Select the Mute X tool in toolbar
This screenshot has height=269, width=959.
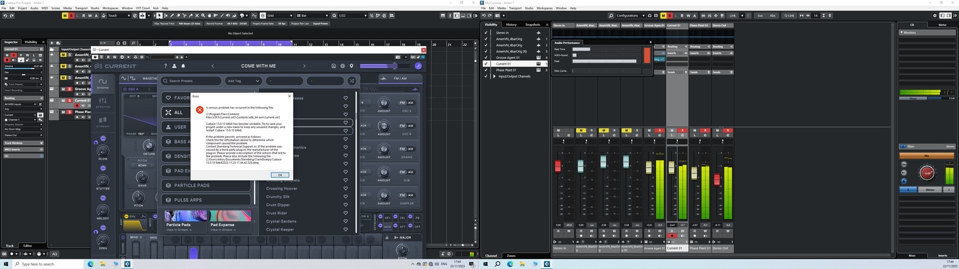[197, 15]
